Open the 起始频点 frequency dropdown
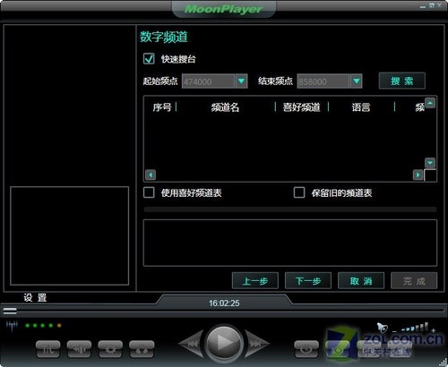Image resolution: width=448 pixels, height=367 pixels. pyautogui.click(x=241, y=81)
